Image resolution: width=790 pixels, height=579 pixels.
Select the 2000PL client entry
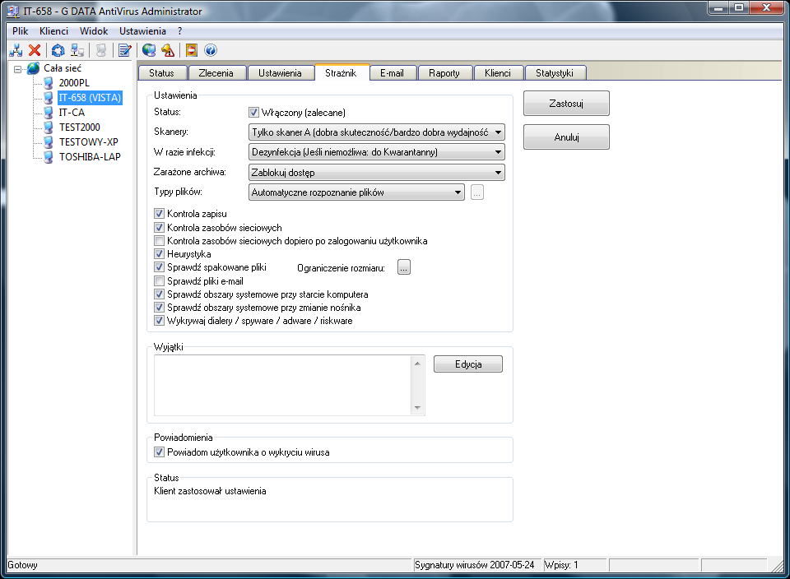[x=74, y=83]
